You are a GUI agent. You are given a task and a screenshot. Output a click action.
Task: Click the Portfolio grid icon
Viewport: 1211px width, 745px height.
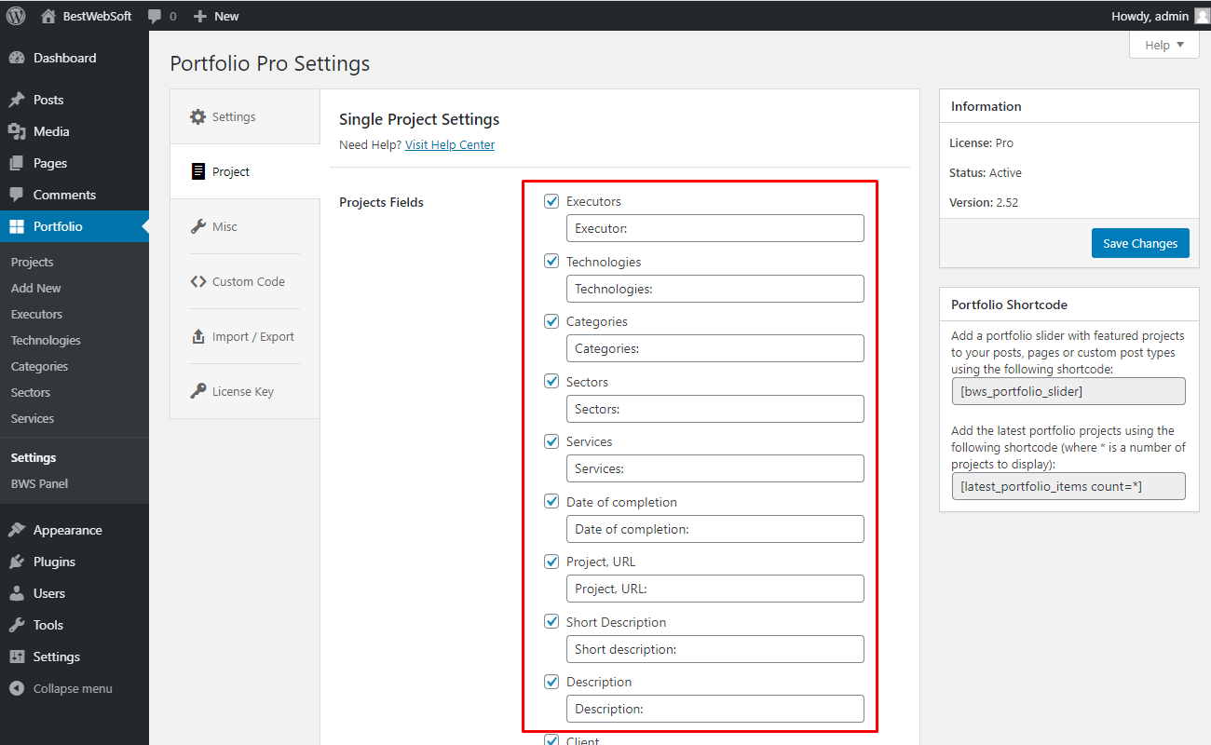(x=17, y=226)
